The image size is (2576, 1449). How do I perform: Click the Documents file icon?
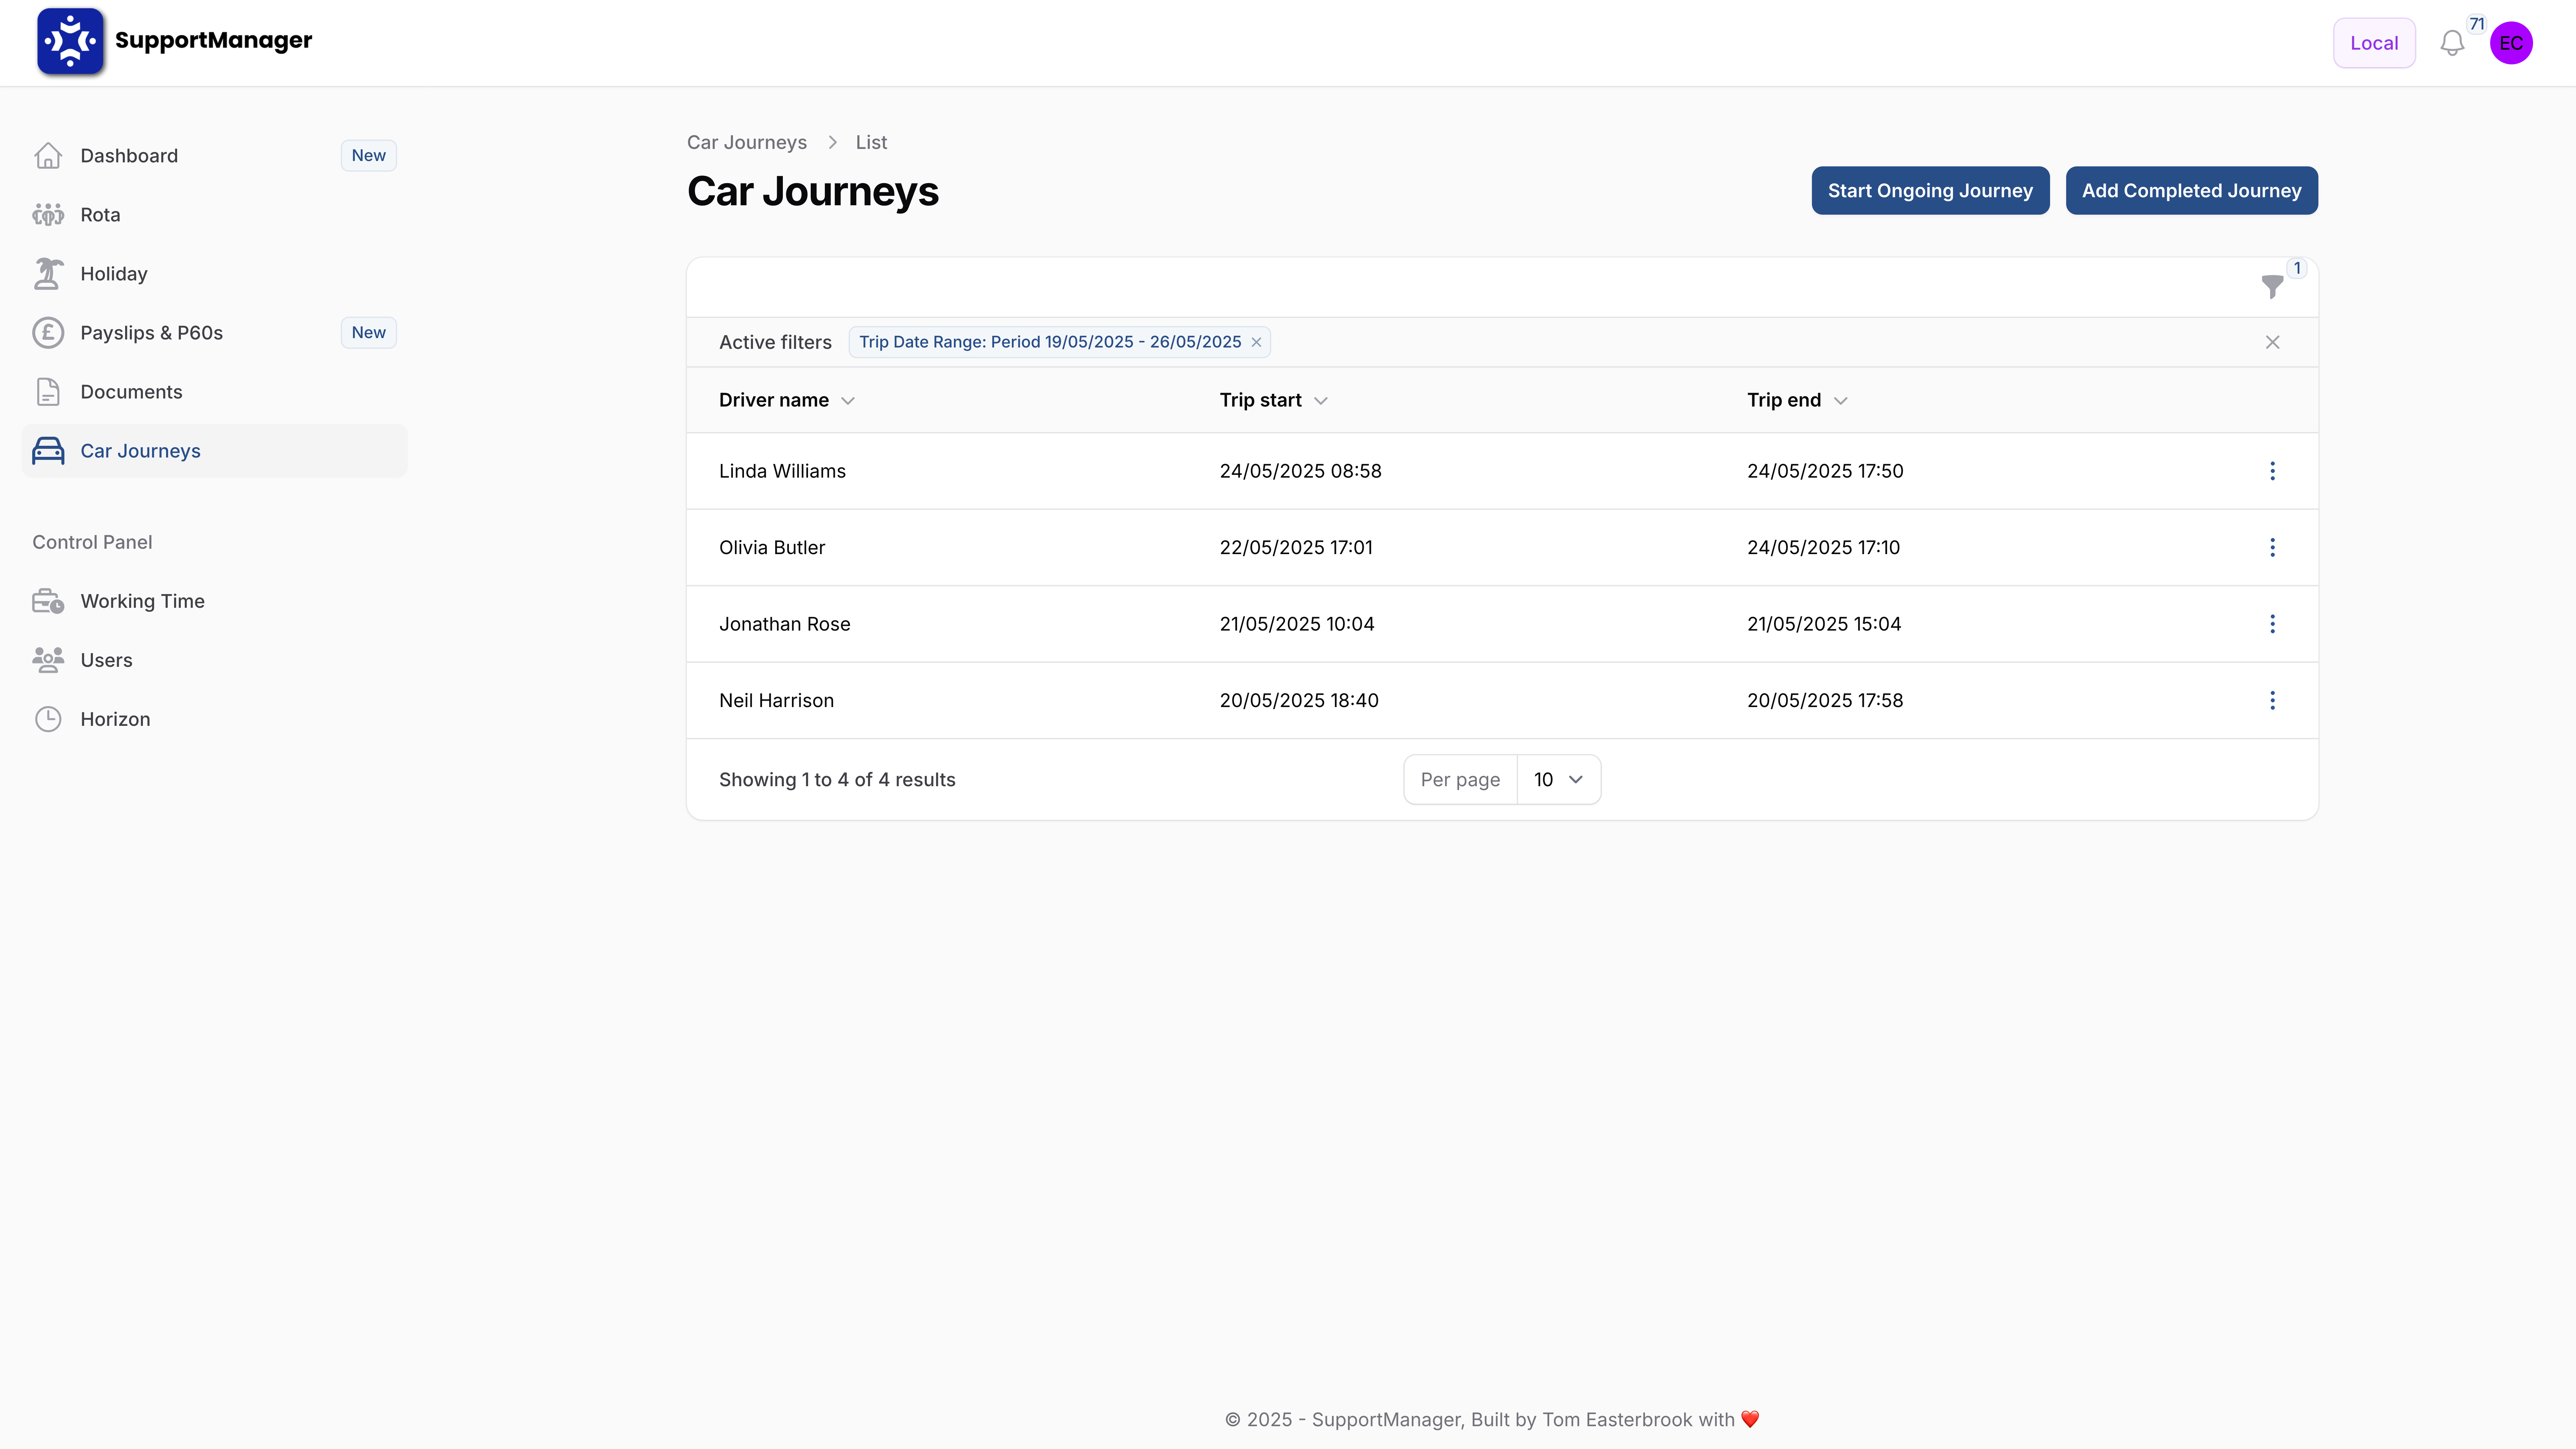48,392
